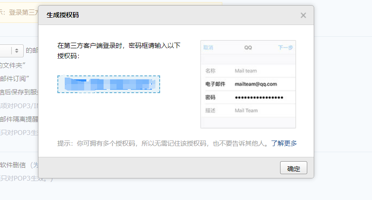Click the 密码 label in example
The height and width of the screenshot is (200, 372).
tap(210, 97)
